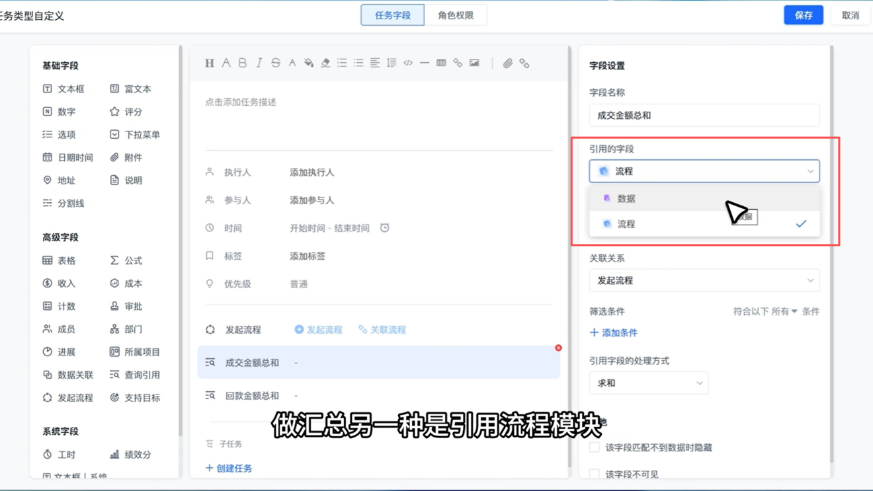Open the 关联关系 发起流程 dropdown
This screenshot has width=873, height=491.
pos(704,281)
